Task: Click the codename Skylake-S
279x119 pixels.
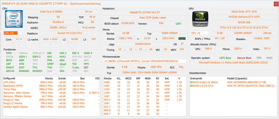Action: [x=58, y=23]
